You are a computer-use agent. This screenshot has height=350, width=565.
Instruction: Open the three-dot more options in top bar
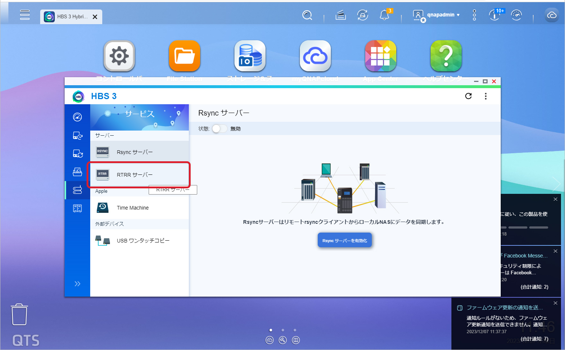coord(474,15)
